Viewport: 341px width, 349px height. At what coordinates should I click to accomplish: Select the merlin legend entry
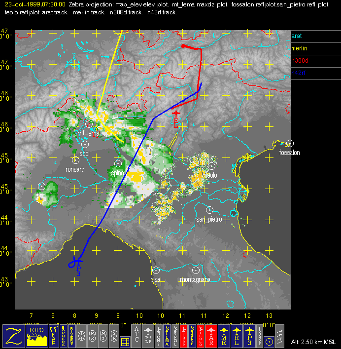point(299,48)
